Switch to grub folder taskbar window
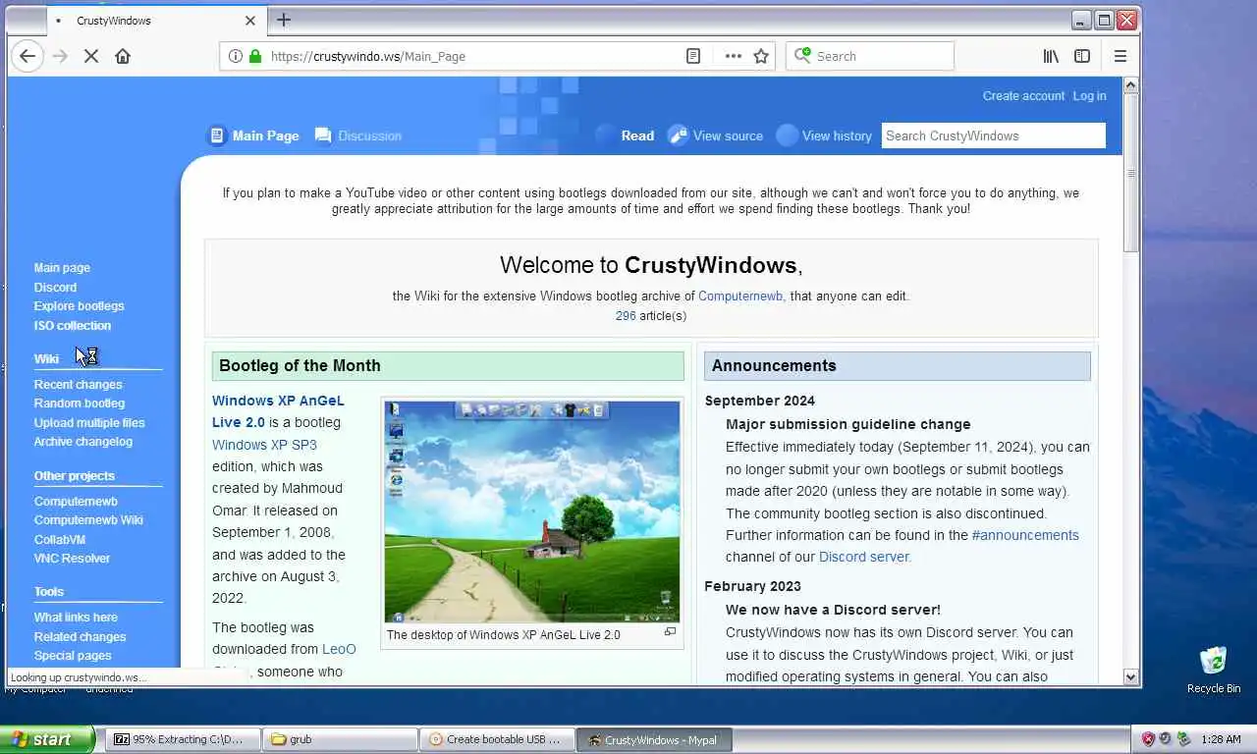Image resolution: width=1257 pixels, height=754 pixels. (341, 739)
